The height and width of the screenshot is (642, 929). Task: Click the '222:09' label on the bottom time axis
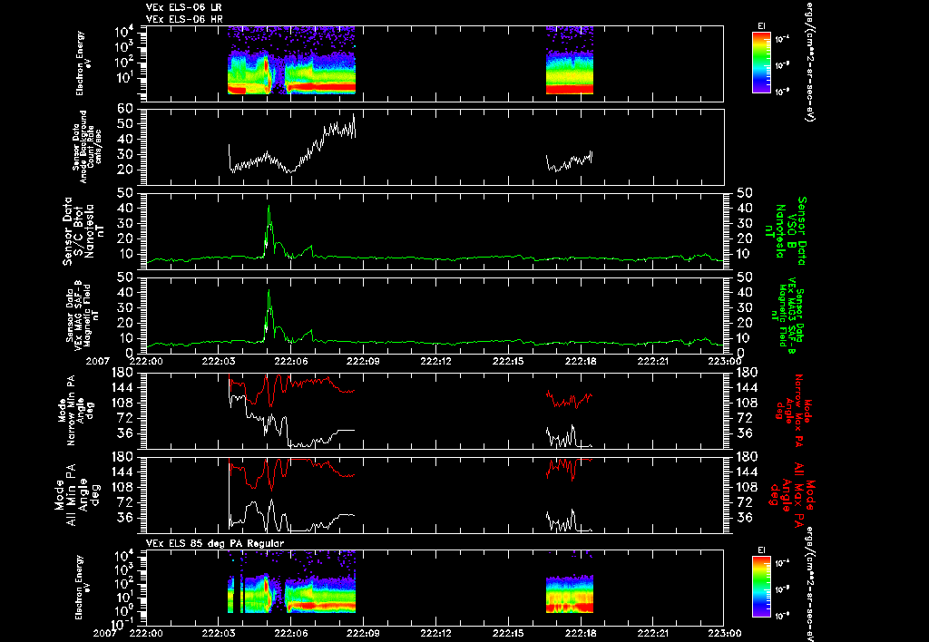click(x=363, y=633)
